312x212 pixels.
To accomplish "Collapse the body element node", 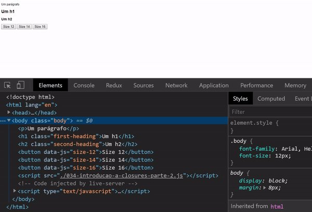I will click(9, 121).
